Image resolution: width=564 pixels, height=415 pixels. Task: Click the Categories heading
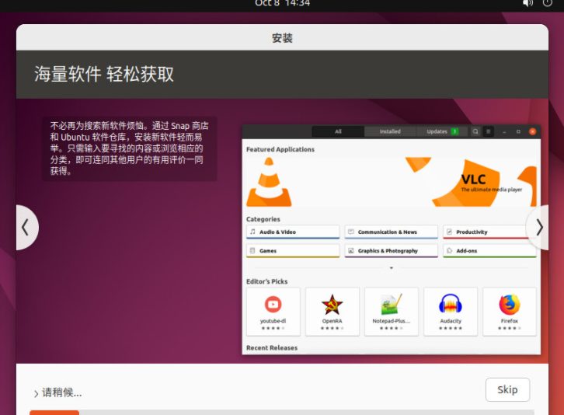click(x=263, y=219)
